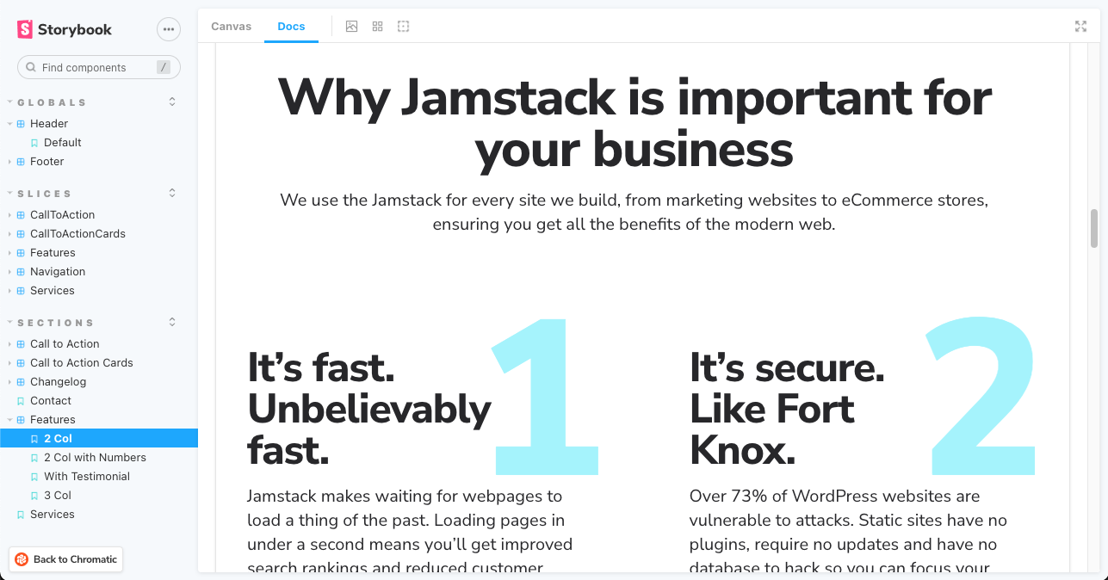Click the Why Jamstack is important heading
The width and height of the screenshot is (1108, 580).
tap(634, 123)
